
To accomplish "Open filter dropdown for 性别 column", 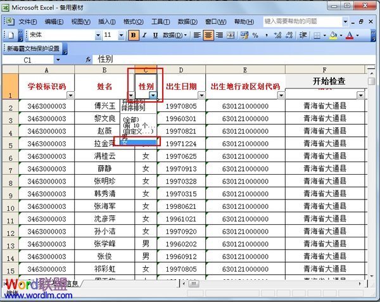I will (153, 96).
